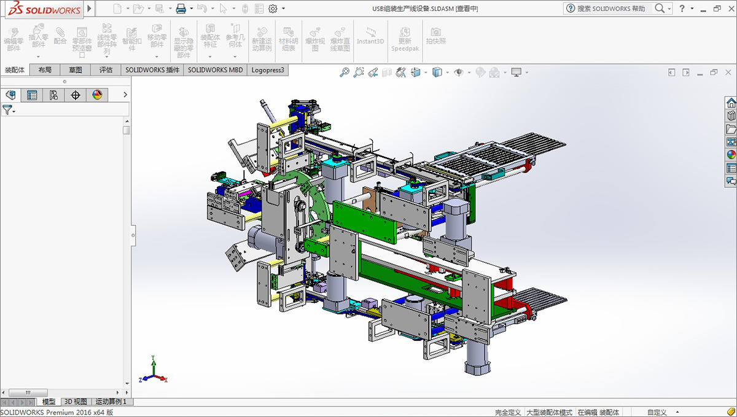Open File Explorer folder icon in task pane

(731, 129)
